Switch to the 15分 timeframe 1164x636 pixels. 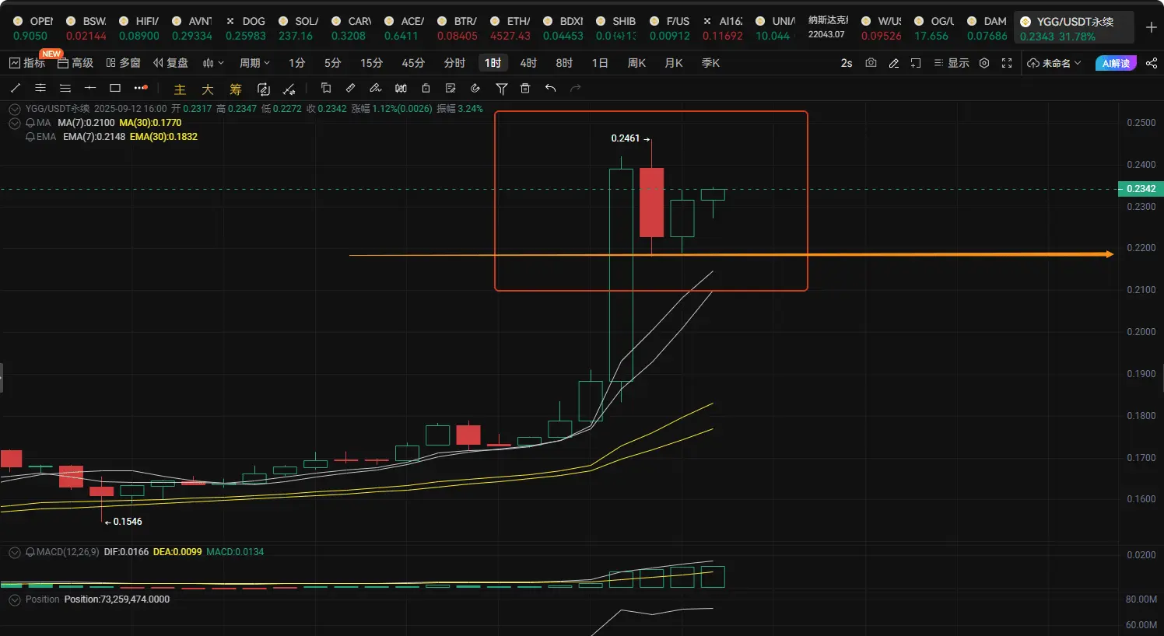[372, 63]
